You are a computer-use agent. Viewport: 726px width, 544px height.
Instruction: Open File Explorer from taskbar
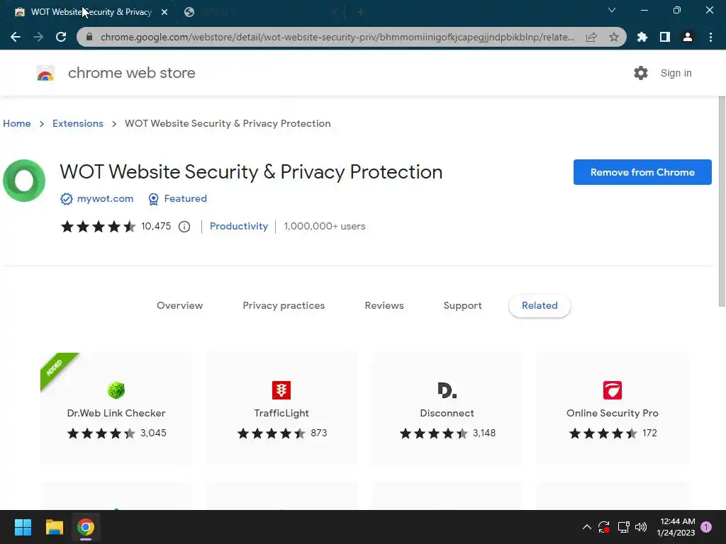55,527
